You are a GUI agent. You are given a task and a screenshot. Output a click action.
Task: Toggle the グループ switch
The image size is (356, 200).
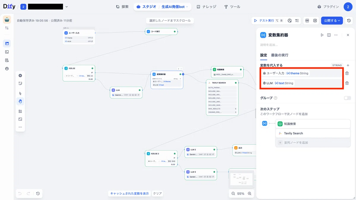(347, 98)
